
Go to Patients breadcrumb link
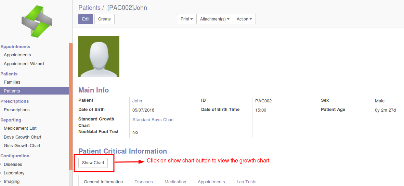(x=89, y=8)
